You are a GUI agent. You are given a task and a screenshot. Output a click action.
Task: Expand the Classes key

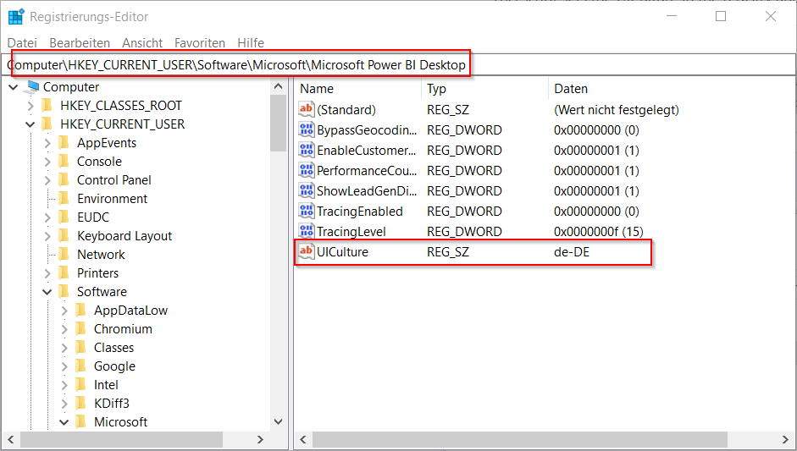pos(64,348)
